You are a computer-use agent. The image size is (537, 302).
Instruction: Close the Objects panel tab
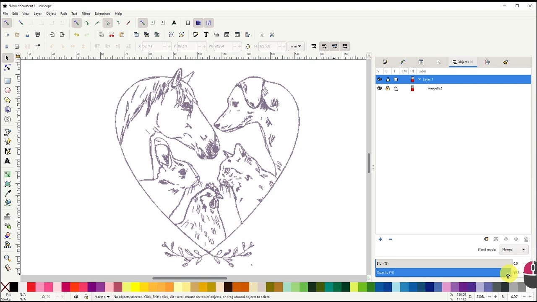[x=472, y=62]
